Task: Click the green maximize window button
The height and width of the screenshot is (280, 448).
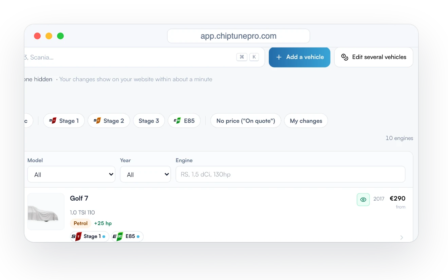Action: click(60, 36)
